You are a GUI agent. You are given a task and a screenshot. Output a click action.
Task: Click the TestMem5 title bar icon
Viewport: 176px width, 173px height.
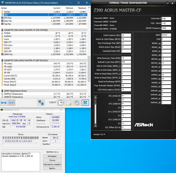coord(2,110)
